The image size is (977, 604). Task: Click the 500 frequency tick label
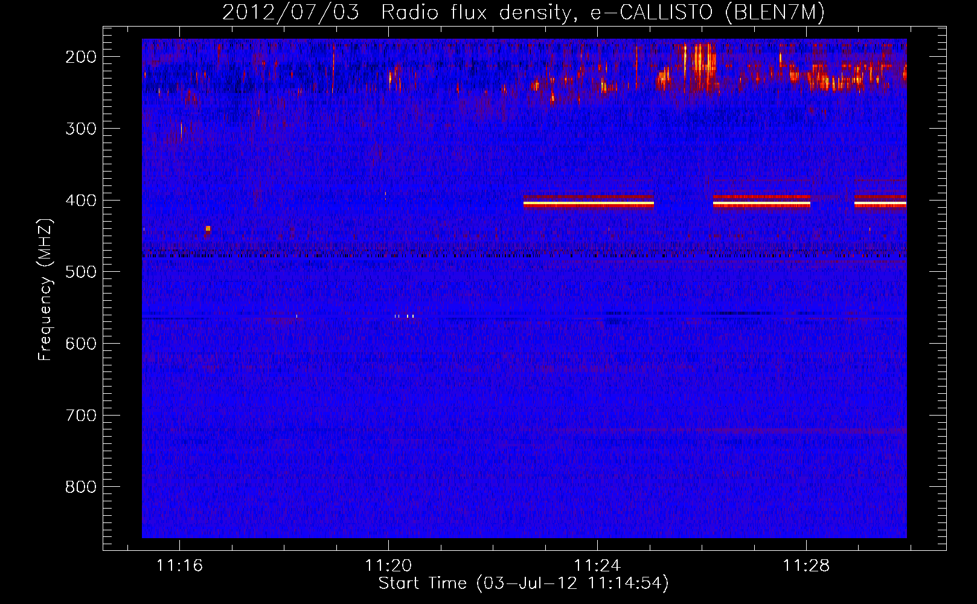(81, 272)
